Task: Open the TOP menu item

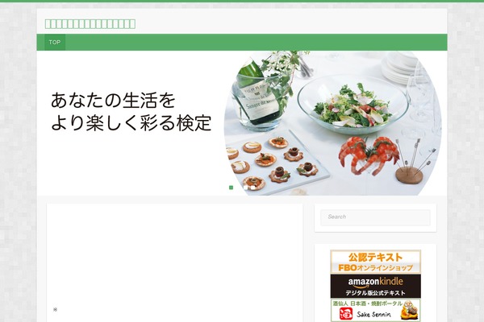Action: 55,42
